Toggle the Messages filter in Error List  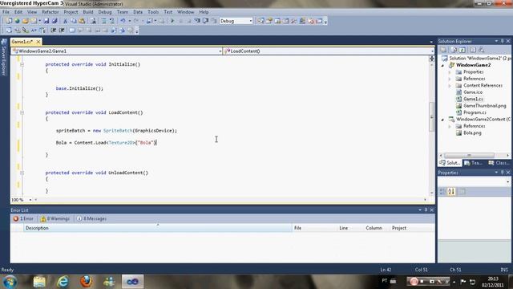coord(91,218)
